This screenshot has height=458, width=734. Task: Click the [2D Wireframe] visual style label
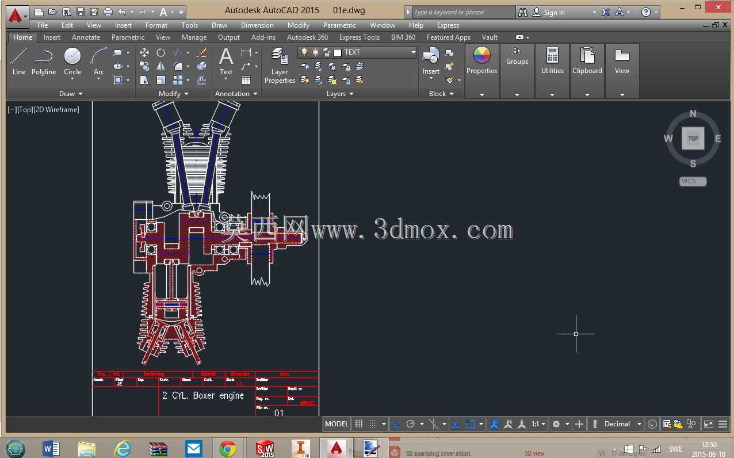click(x=56, y=109)
